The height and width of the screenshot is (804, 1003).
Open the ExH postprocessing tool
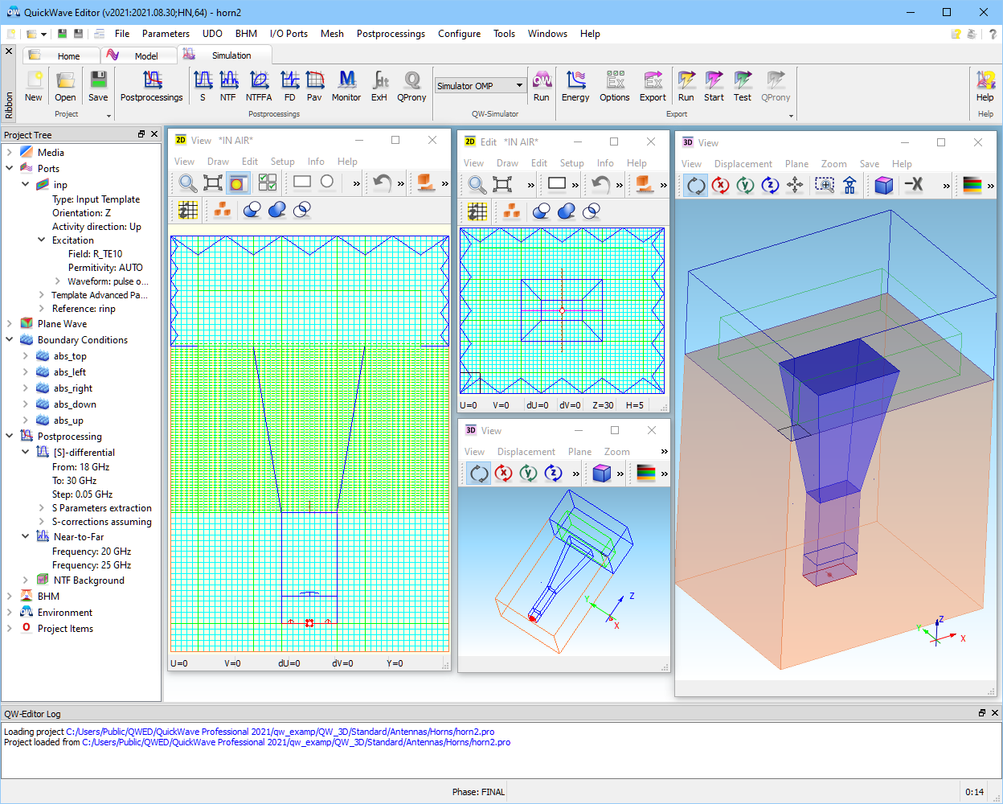379,86
